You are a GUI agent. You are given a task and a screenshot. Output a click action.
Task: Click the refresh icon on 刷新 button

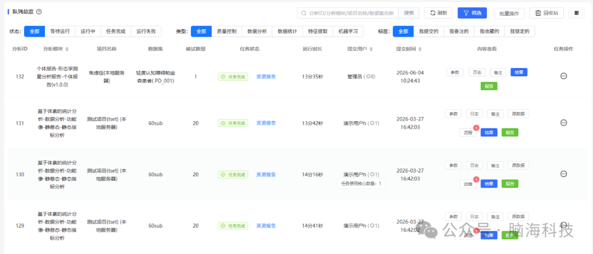(432, 13)
